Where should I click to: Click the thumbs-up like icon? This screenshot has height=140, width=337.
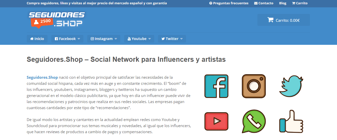[291, 121]
